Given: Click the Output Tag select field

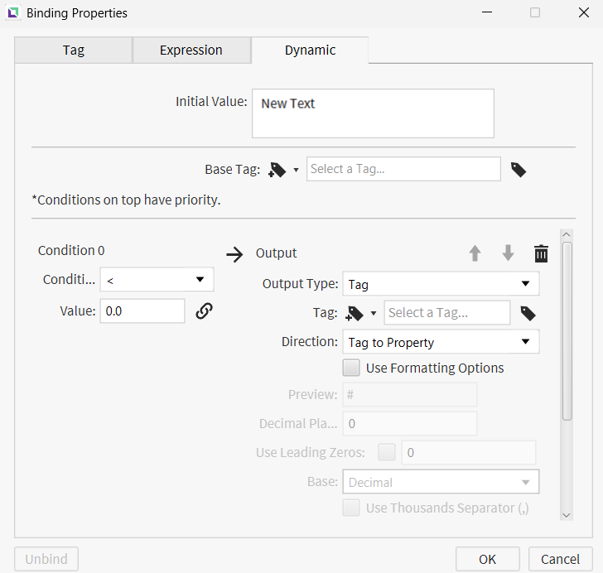Looking at the screenshot, I should click(x=447, y=313).
